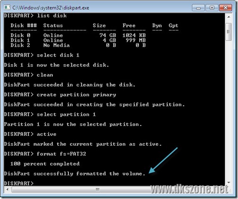The width and height of the screenshot is (238, 199).
Task: Click the '999 MB' free value
Action: pyautogui.click(x=136, y=40)
